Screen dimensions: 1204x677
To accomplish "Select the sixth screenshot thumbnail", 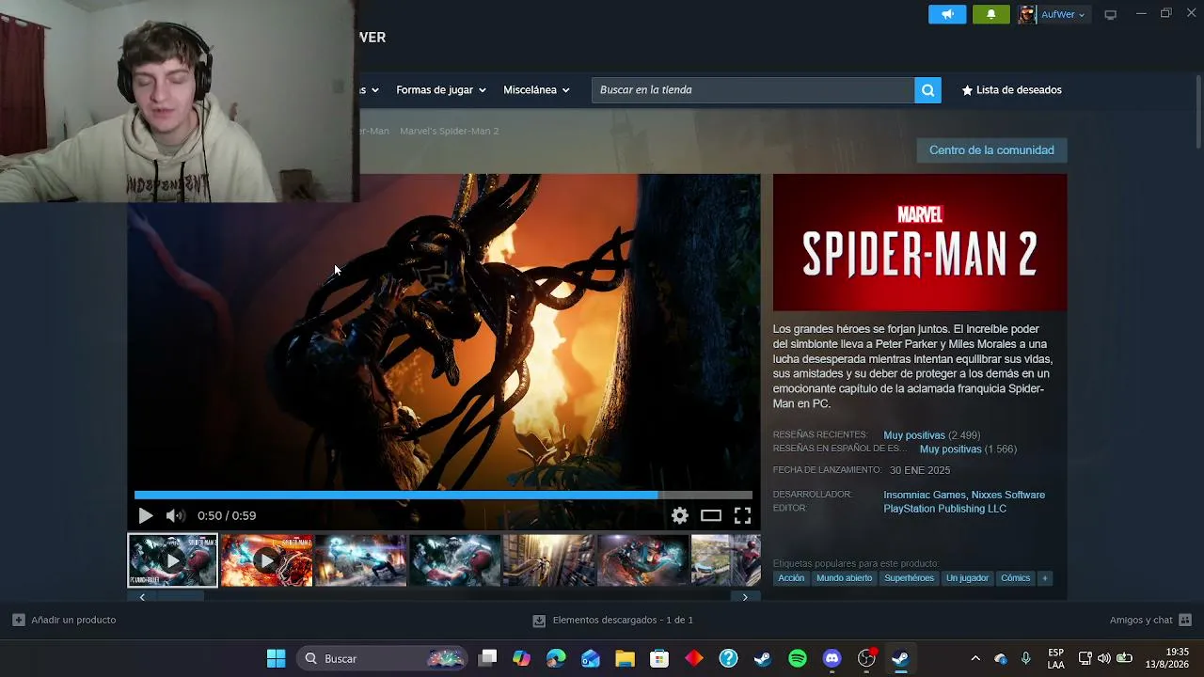I will (x=642, y=560).
